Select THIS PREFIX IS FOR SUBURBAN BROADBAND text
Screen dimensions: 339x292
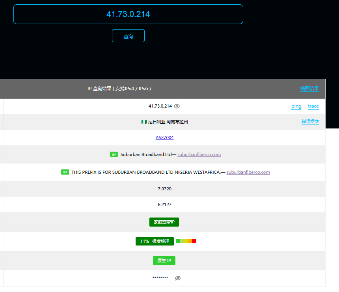146,172
